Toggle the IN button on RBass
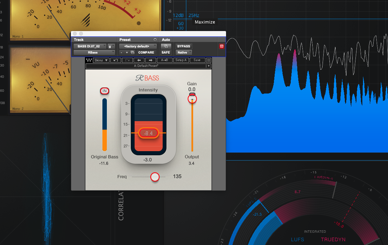Image resolution: width=388 pixels, height=245 pixels. (x=104, y=91)
